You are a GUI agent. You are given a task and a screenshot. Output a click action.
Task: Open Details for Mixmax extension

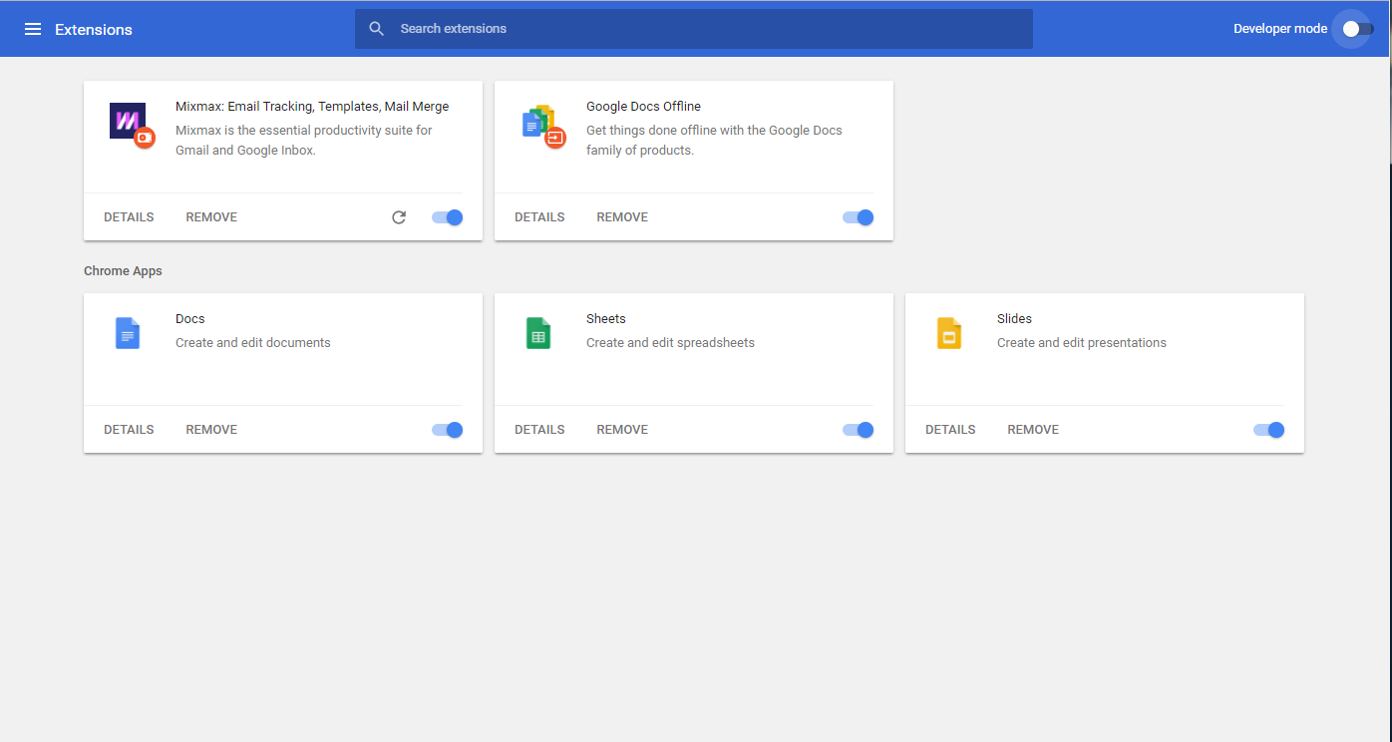pos(129,217)
